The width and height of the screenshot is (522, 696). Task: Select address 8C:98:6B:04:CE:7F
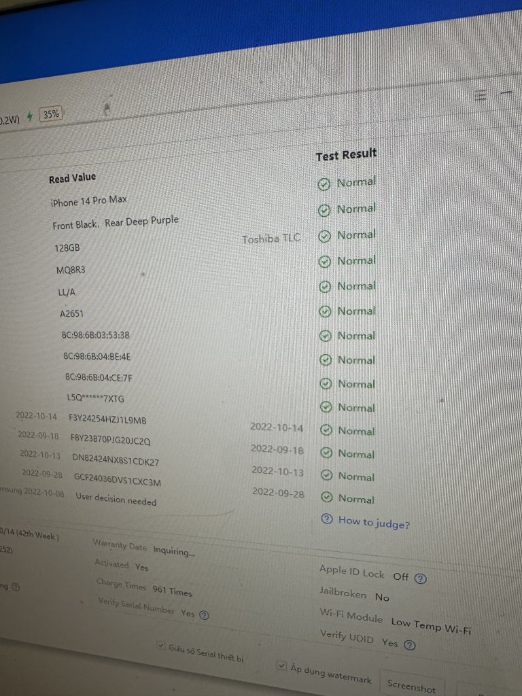click(x=99, y=377)
